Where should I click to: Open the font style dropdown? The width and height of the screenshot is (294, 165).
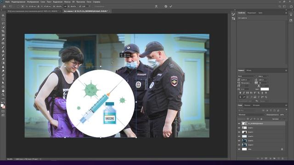263,76
